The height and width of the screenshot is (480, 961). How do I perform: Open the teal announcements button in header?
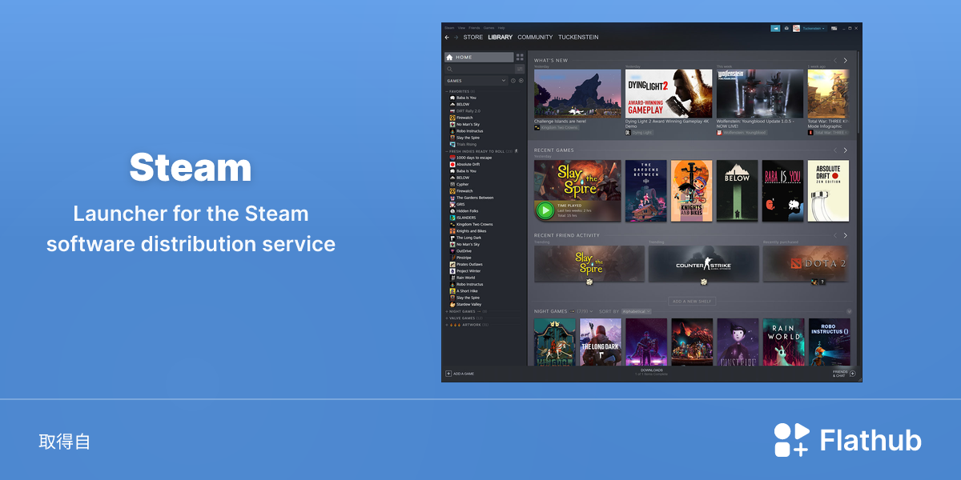(x=775, y=28)
